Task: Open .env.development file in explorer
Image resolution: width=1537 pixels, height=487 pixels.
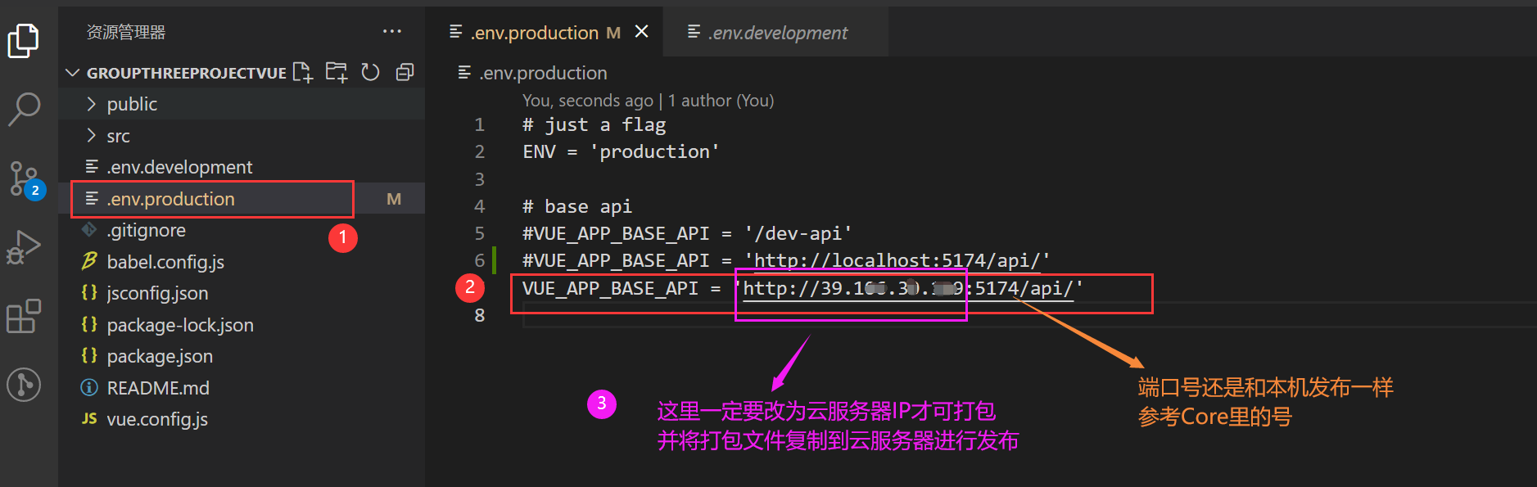Action: [x=242, y=167]
